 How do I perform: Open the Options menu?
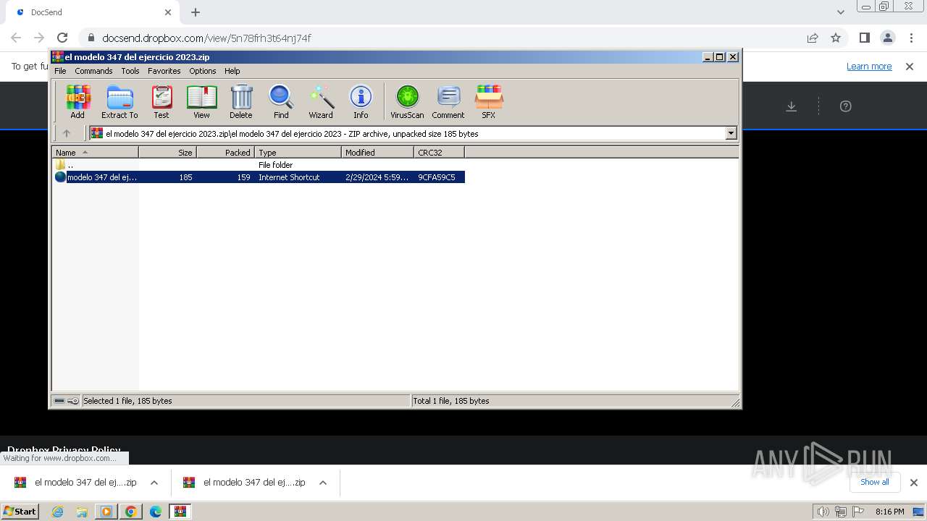coord(203,71)
